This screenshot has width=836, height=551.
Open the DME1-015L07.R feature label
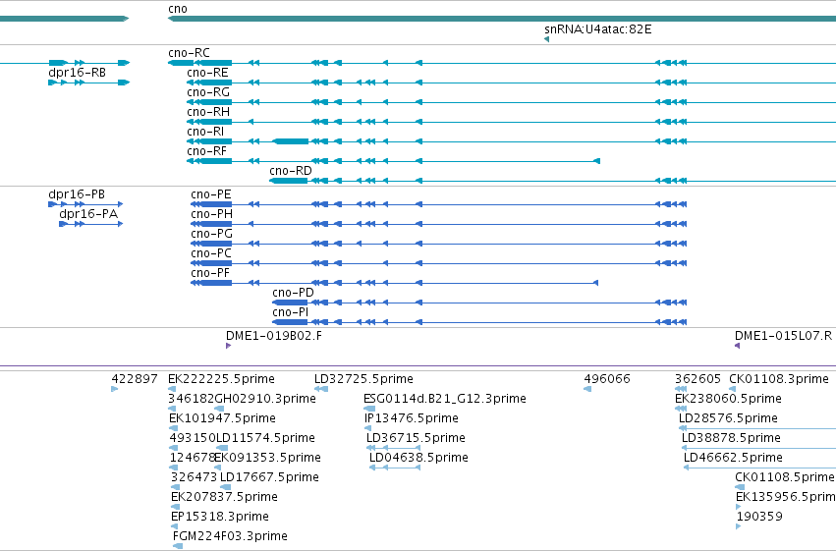pyautogui.click(x=783, y=336)
